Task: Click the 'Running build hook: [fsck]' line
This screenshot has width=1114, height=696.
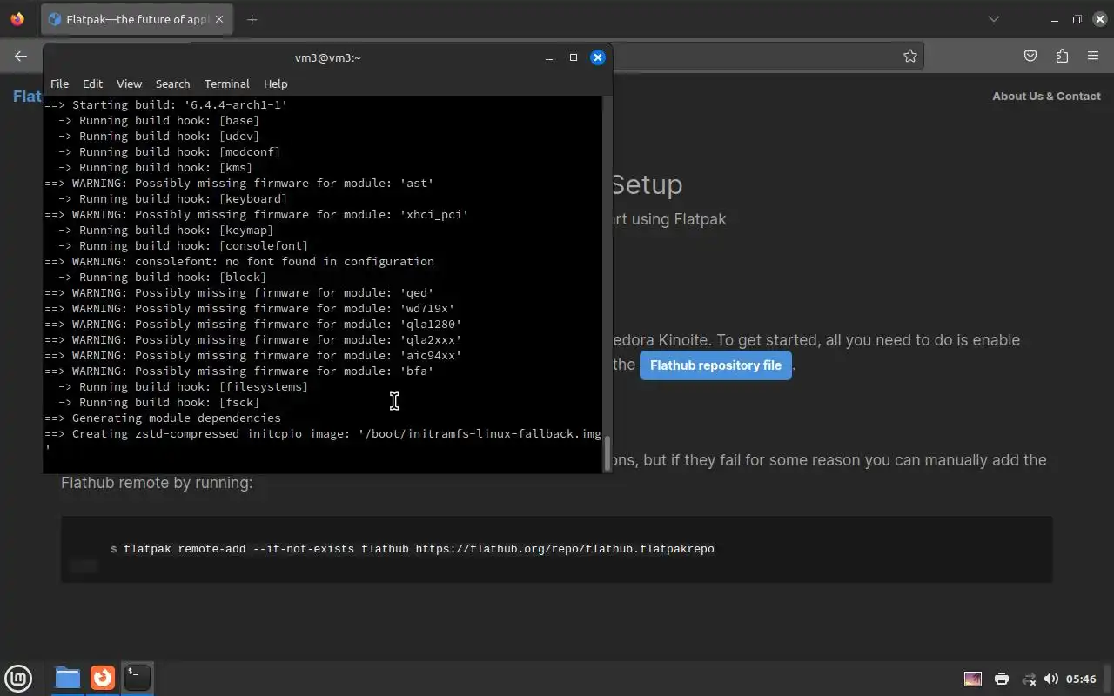Action: (x=159, y=402)
